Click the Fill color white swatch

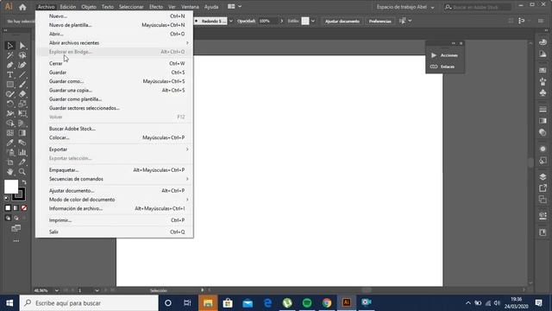coord(11,187)
